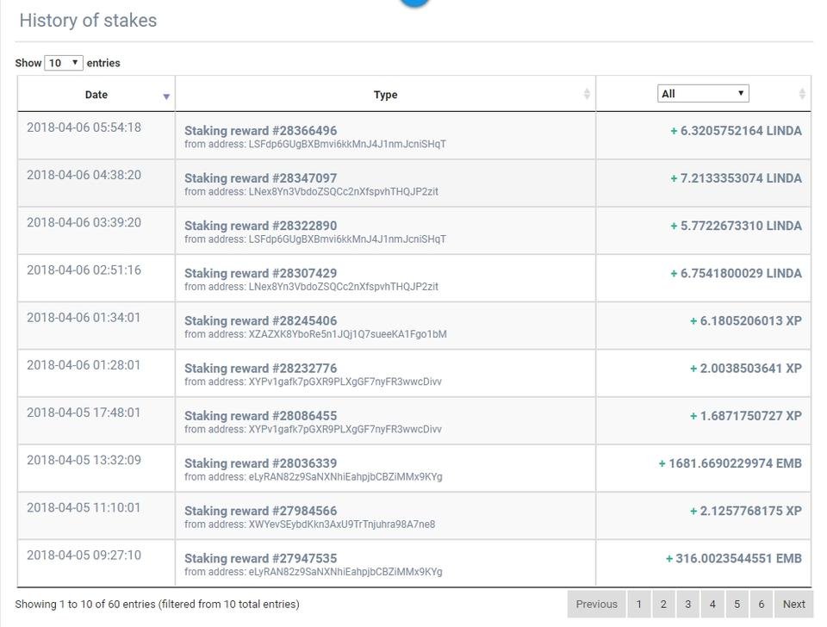The height and width of the screenshot is (627, 827).
Task: Open pagination page 4
Action: point(712,605)
